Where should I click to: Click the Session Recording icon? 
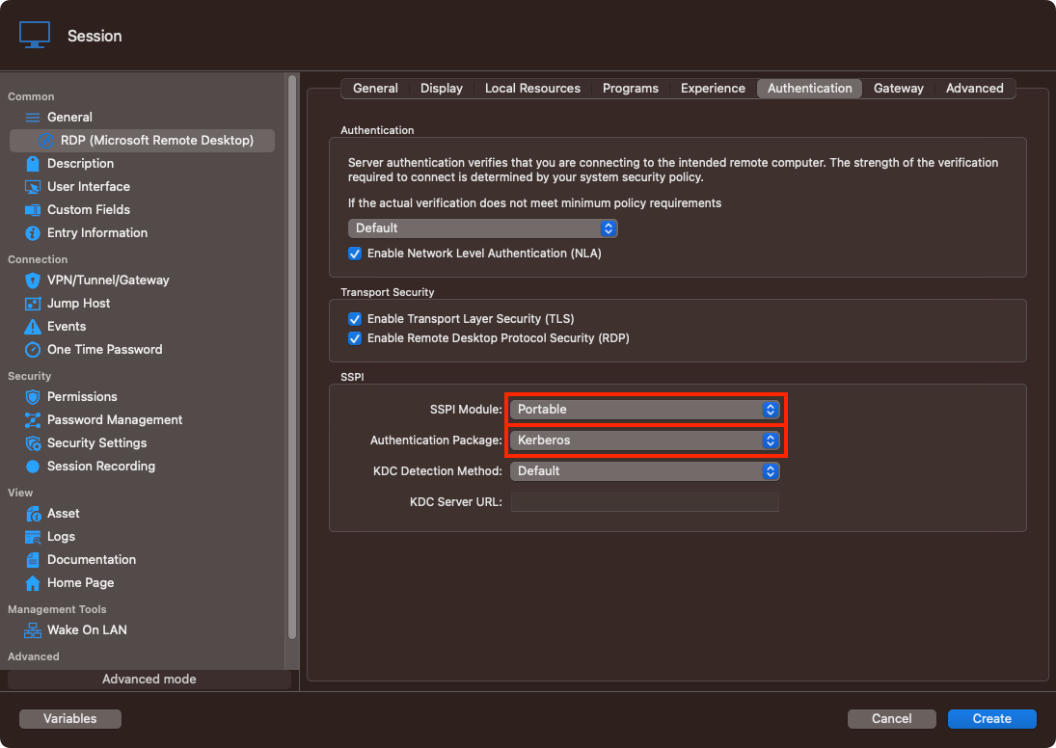[33, 467]
